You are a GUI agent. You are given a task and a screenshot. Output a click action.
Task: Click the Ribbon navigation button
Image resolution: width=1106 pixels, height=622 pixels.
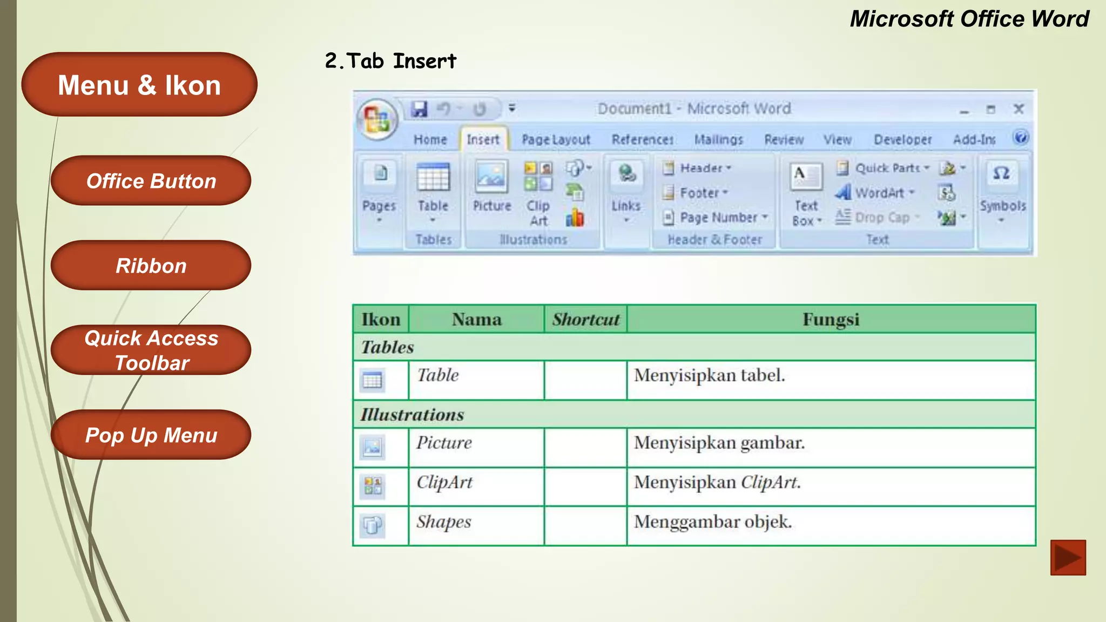pos(151,265)
